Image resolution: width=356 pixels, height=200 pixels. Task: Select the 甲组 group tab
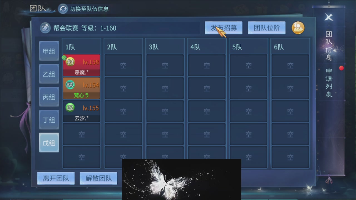tap(49, 51)
